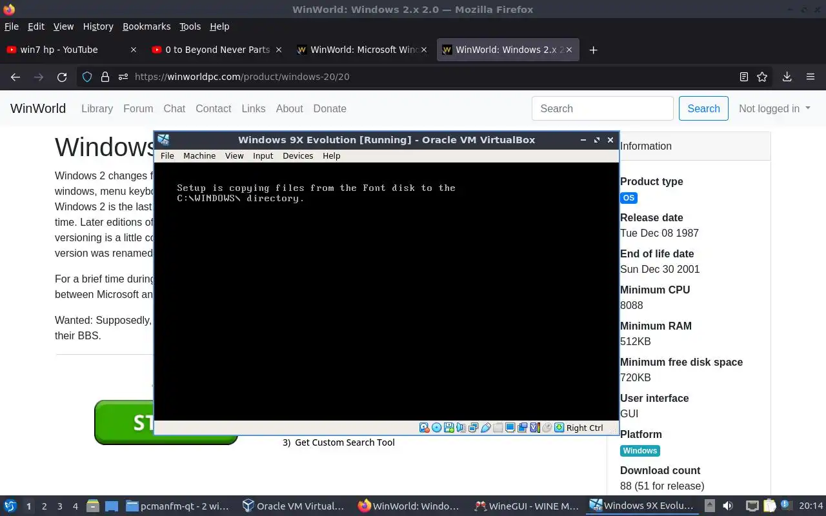Screen dimensions: 826x516
Task: Click the volume speaker icon in system tray
Action: click(728, 506)
